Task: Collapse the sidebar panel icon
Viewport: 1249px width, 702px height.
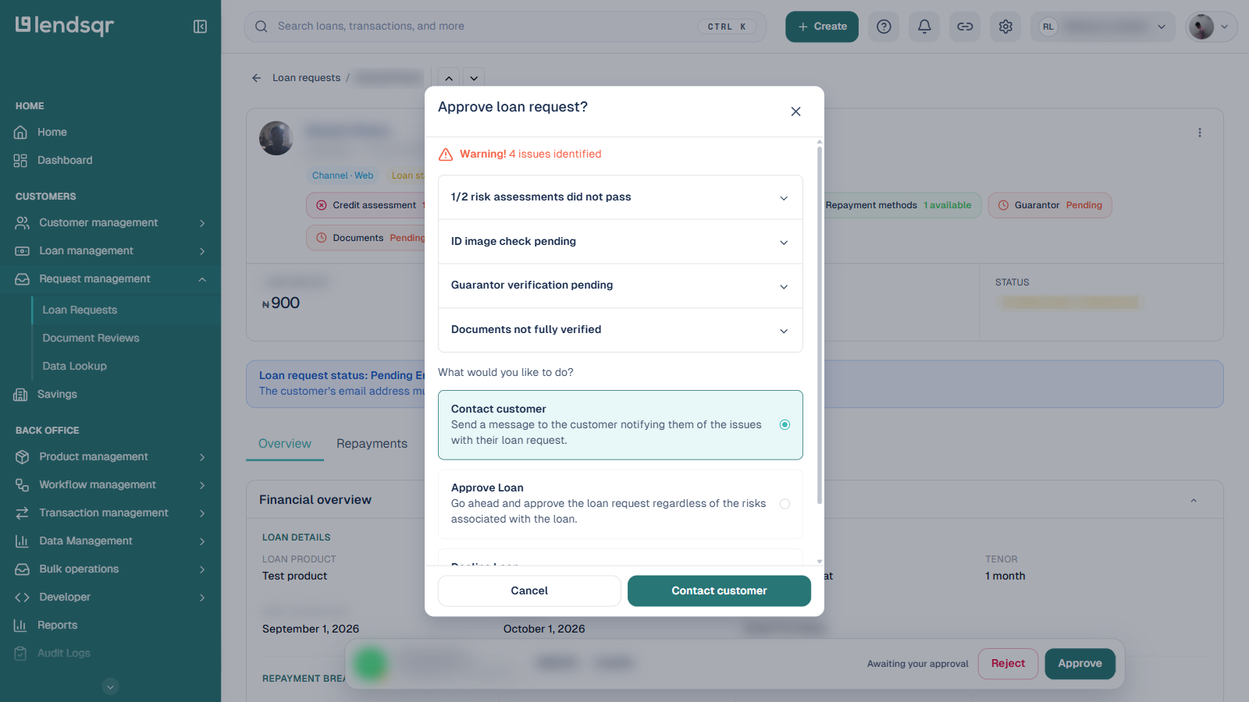Action: (200, 27)
